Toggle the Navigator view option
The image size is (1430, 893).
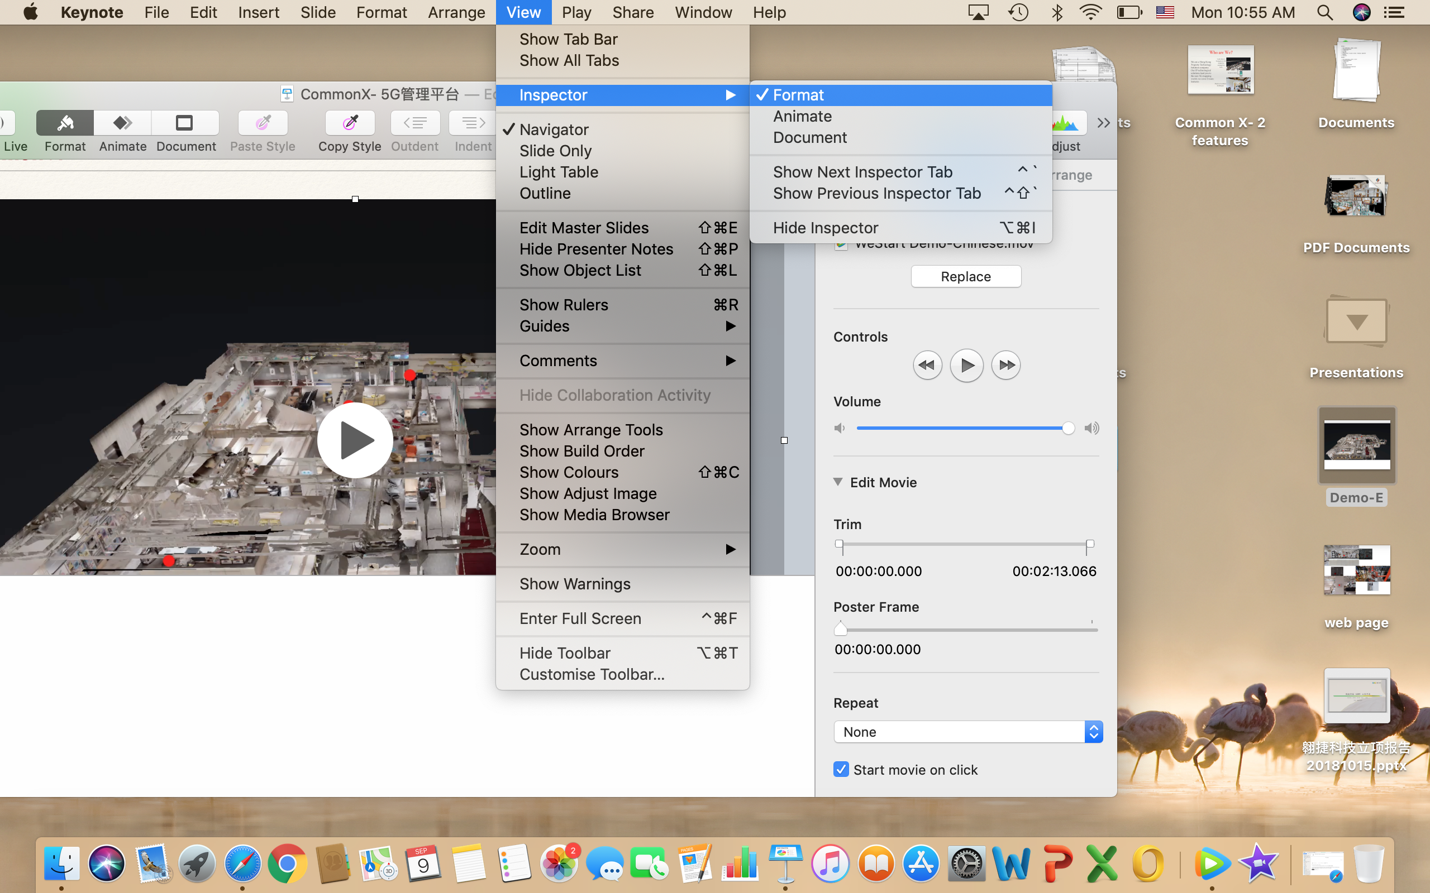pos(554,129)
